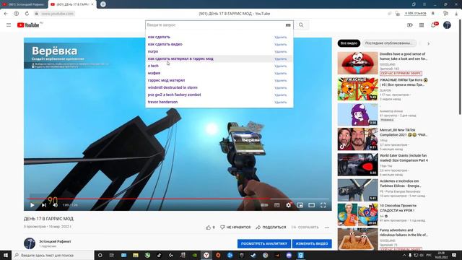Screen dimensions: 462x260
Task: Select suggestion 'мафия'
Action: pyautogui.click(x=154, y=73)
